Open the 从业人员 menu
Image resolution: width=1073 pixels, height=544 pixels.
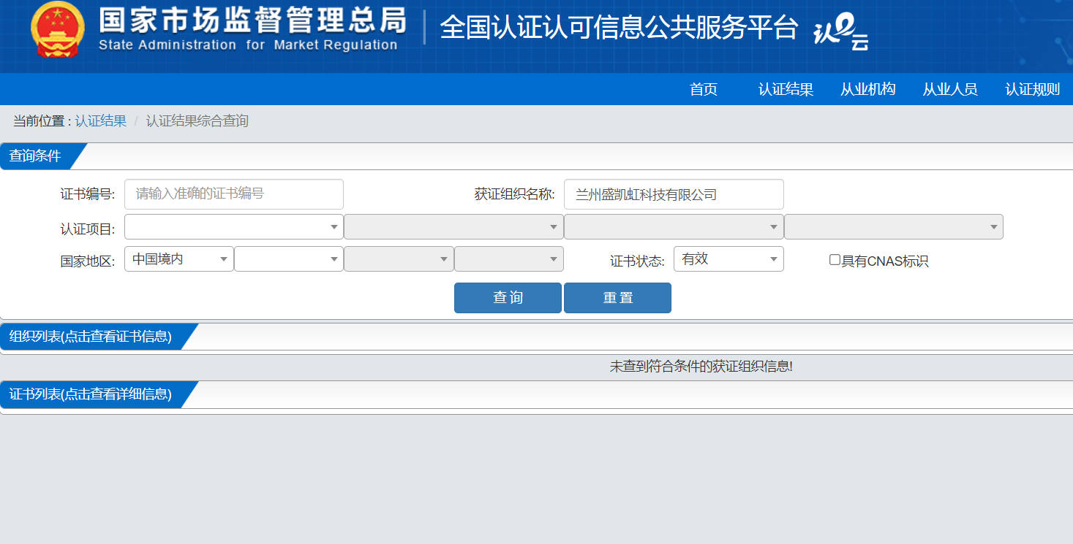949,89
